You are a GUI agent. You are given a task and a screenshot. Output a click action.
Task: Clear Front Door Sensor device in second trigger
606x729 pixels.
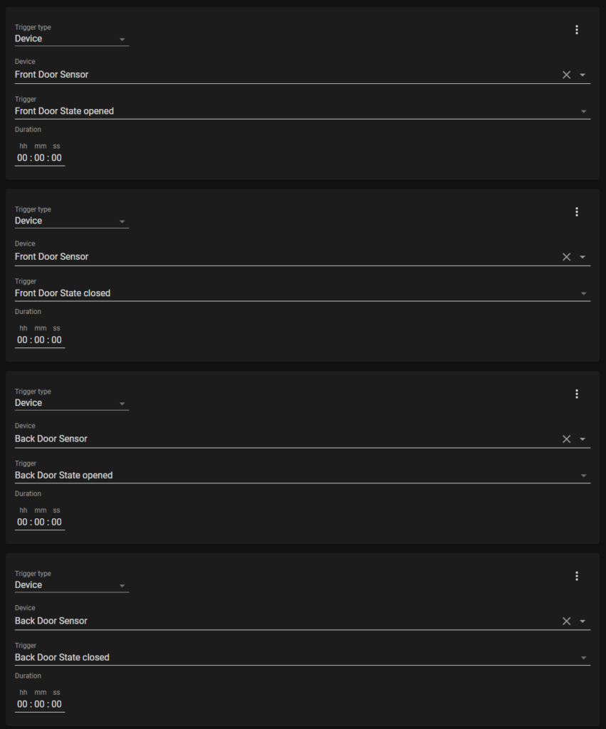tap(566, 257)
